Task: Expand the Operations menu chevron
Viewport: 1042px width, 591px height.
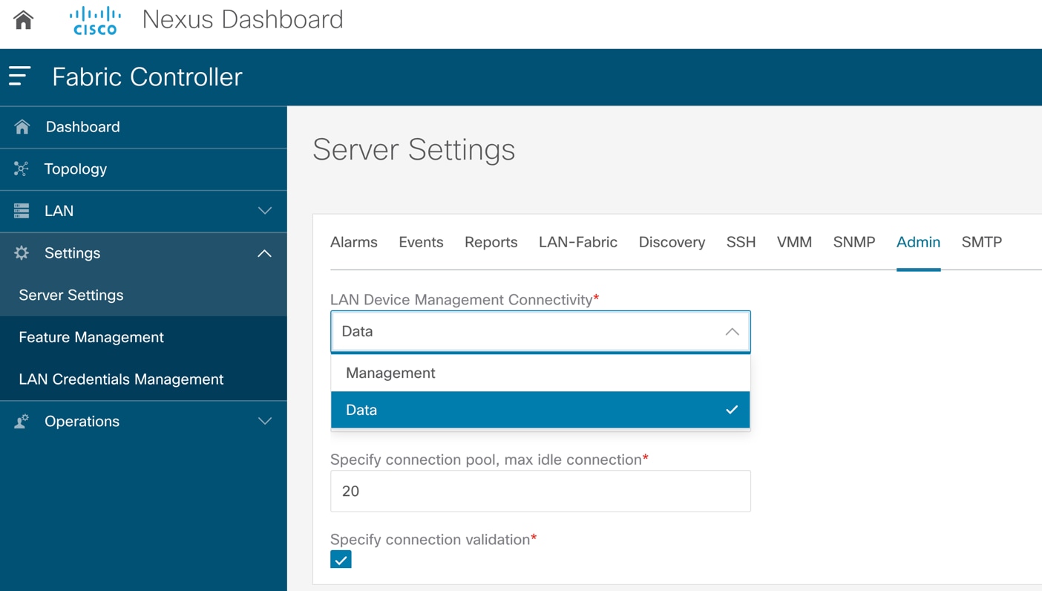Action: (x=265, y=421)
